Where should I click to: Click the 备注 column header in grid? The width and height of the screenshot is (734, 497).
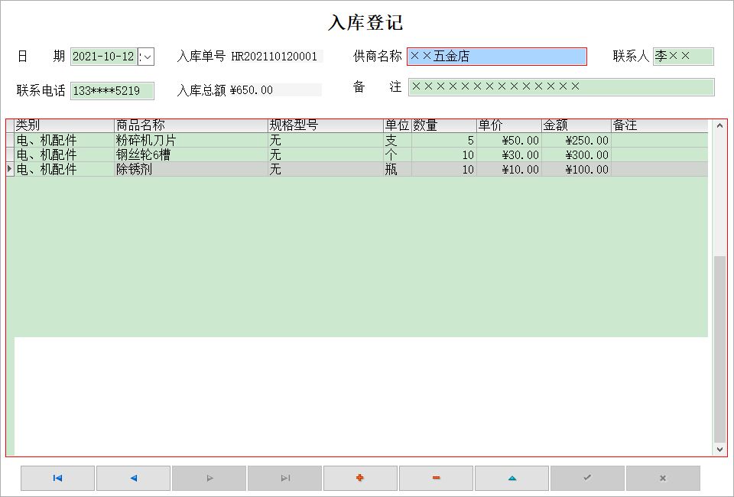tap(660, 125)
